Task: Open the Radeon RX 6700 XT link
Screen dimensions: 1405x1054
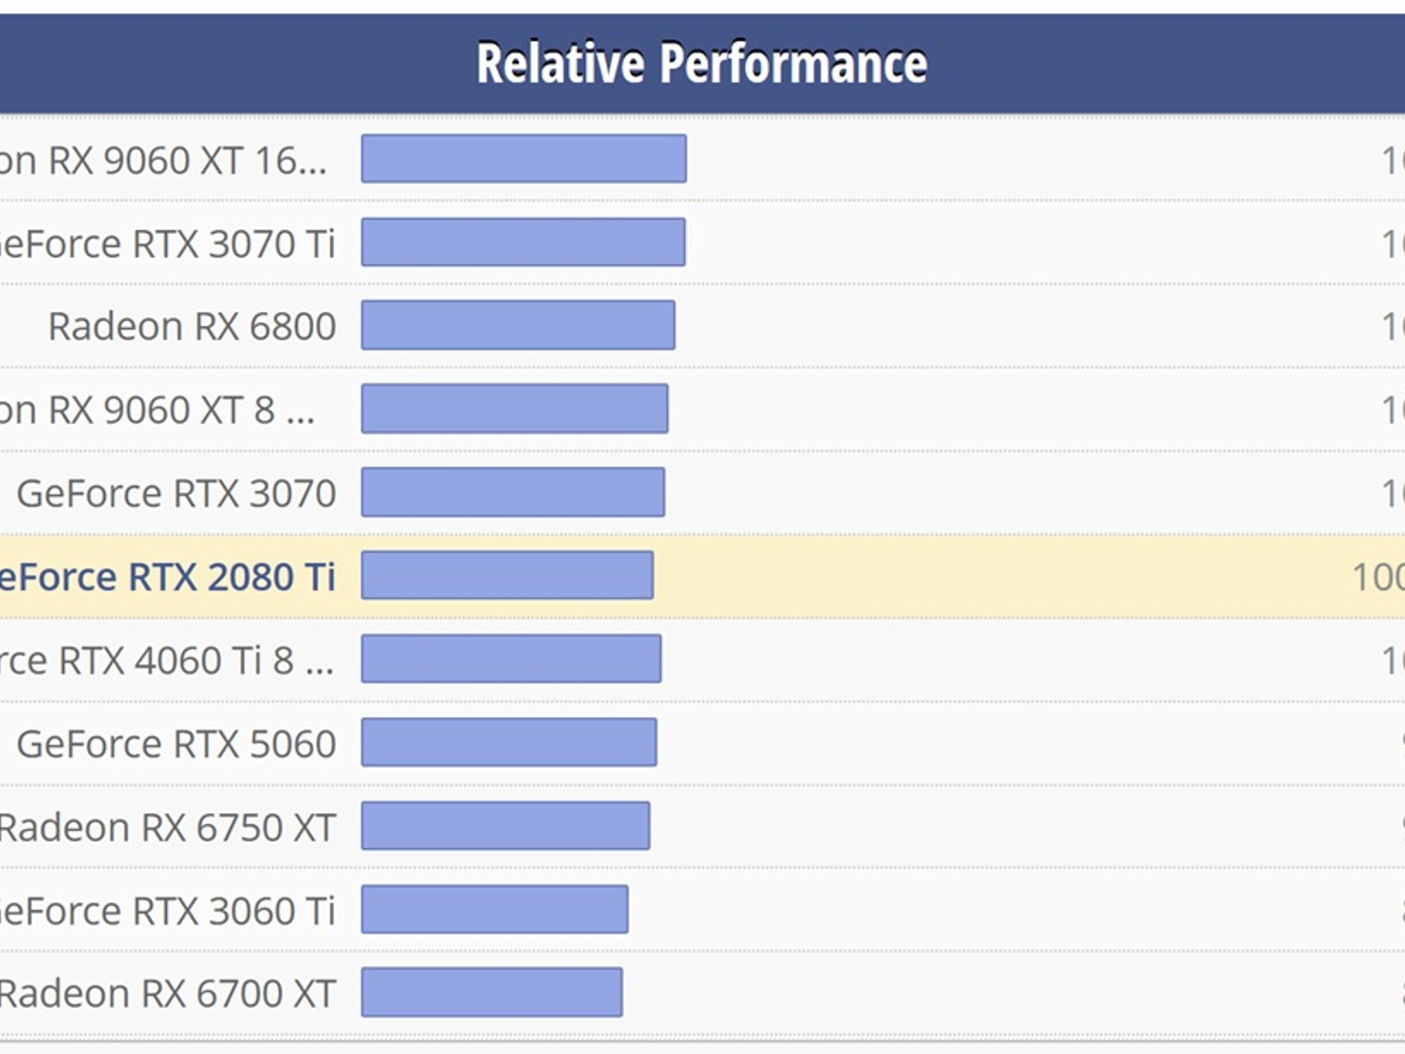Action: (x=167, y=994)
